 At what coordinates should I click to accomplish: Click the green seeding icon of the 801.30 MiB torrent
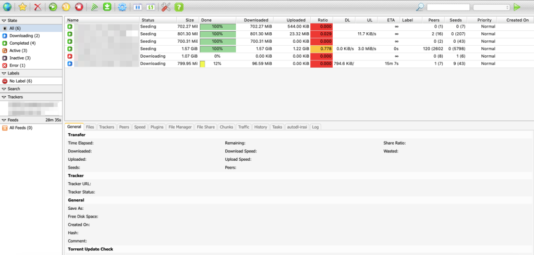[69, 34]
